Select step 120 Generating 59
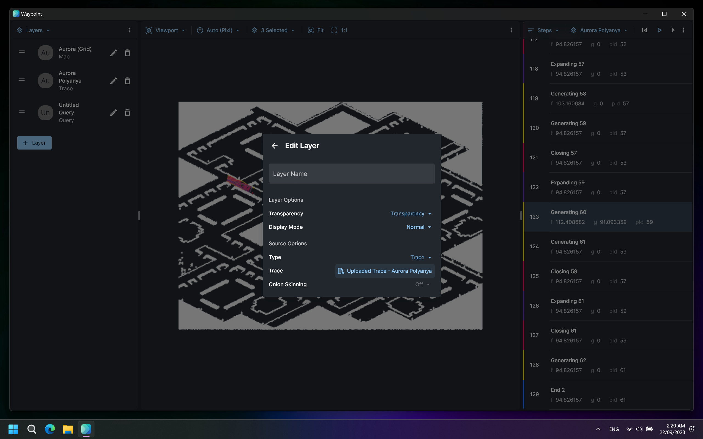The width and height of the screenshot is (703, 439). [608, 128]
